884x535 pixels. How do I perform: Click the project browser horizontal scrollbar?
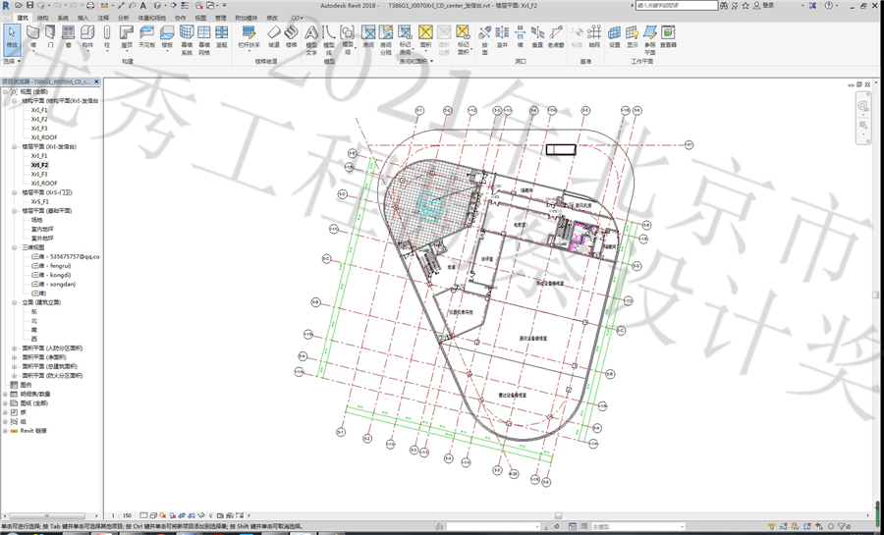pyautogui.click(x=45, y=515)
